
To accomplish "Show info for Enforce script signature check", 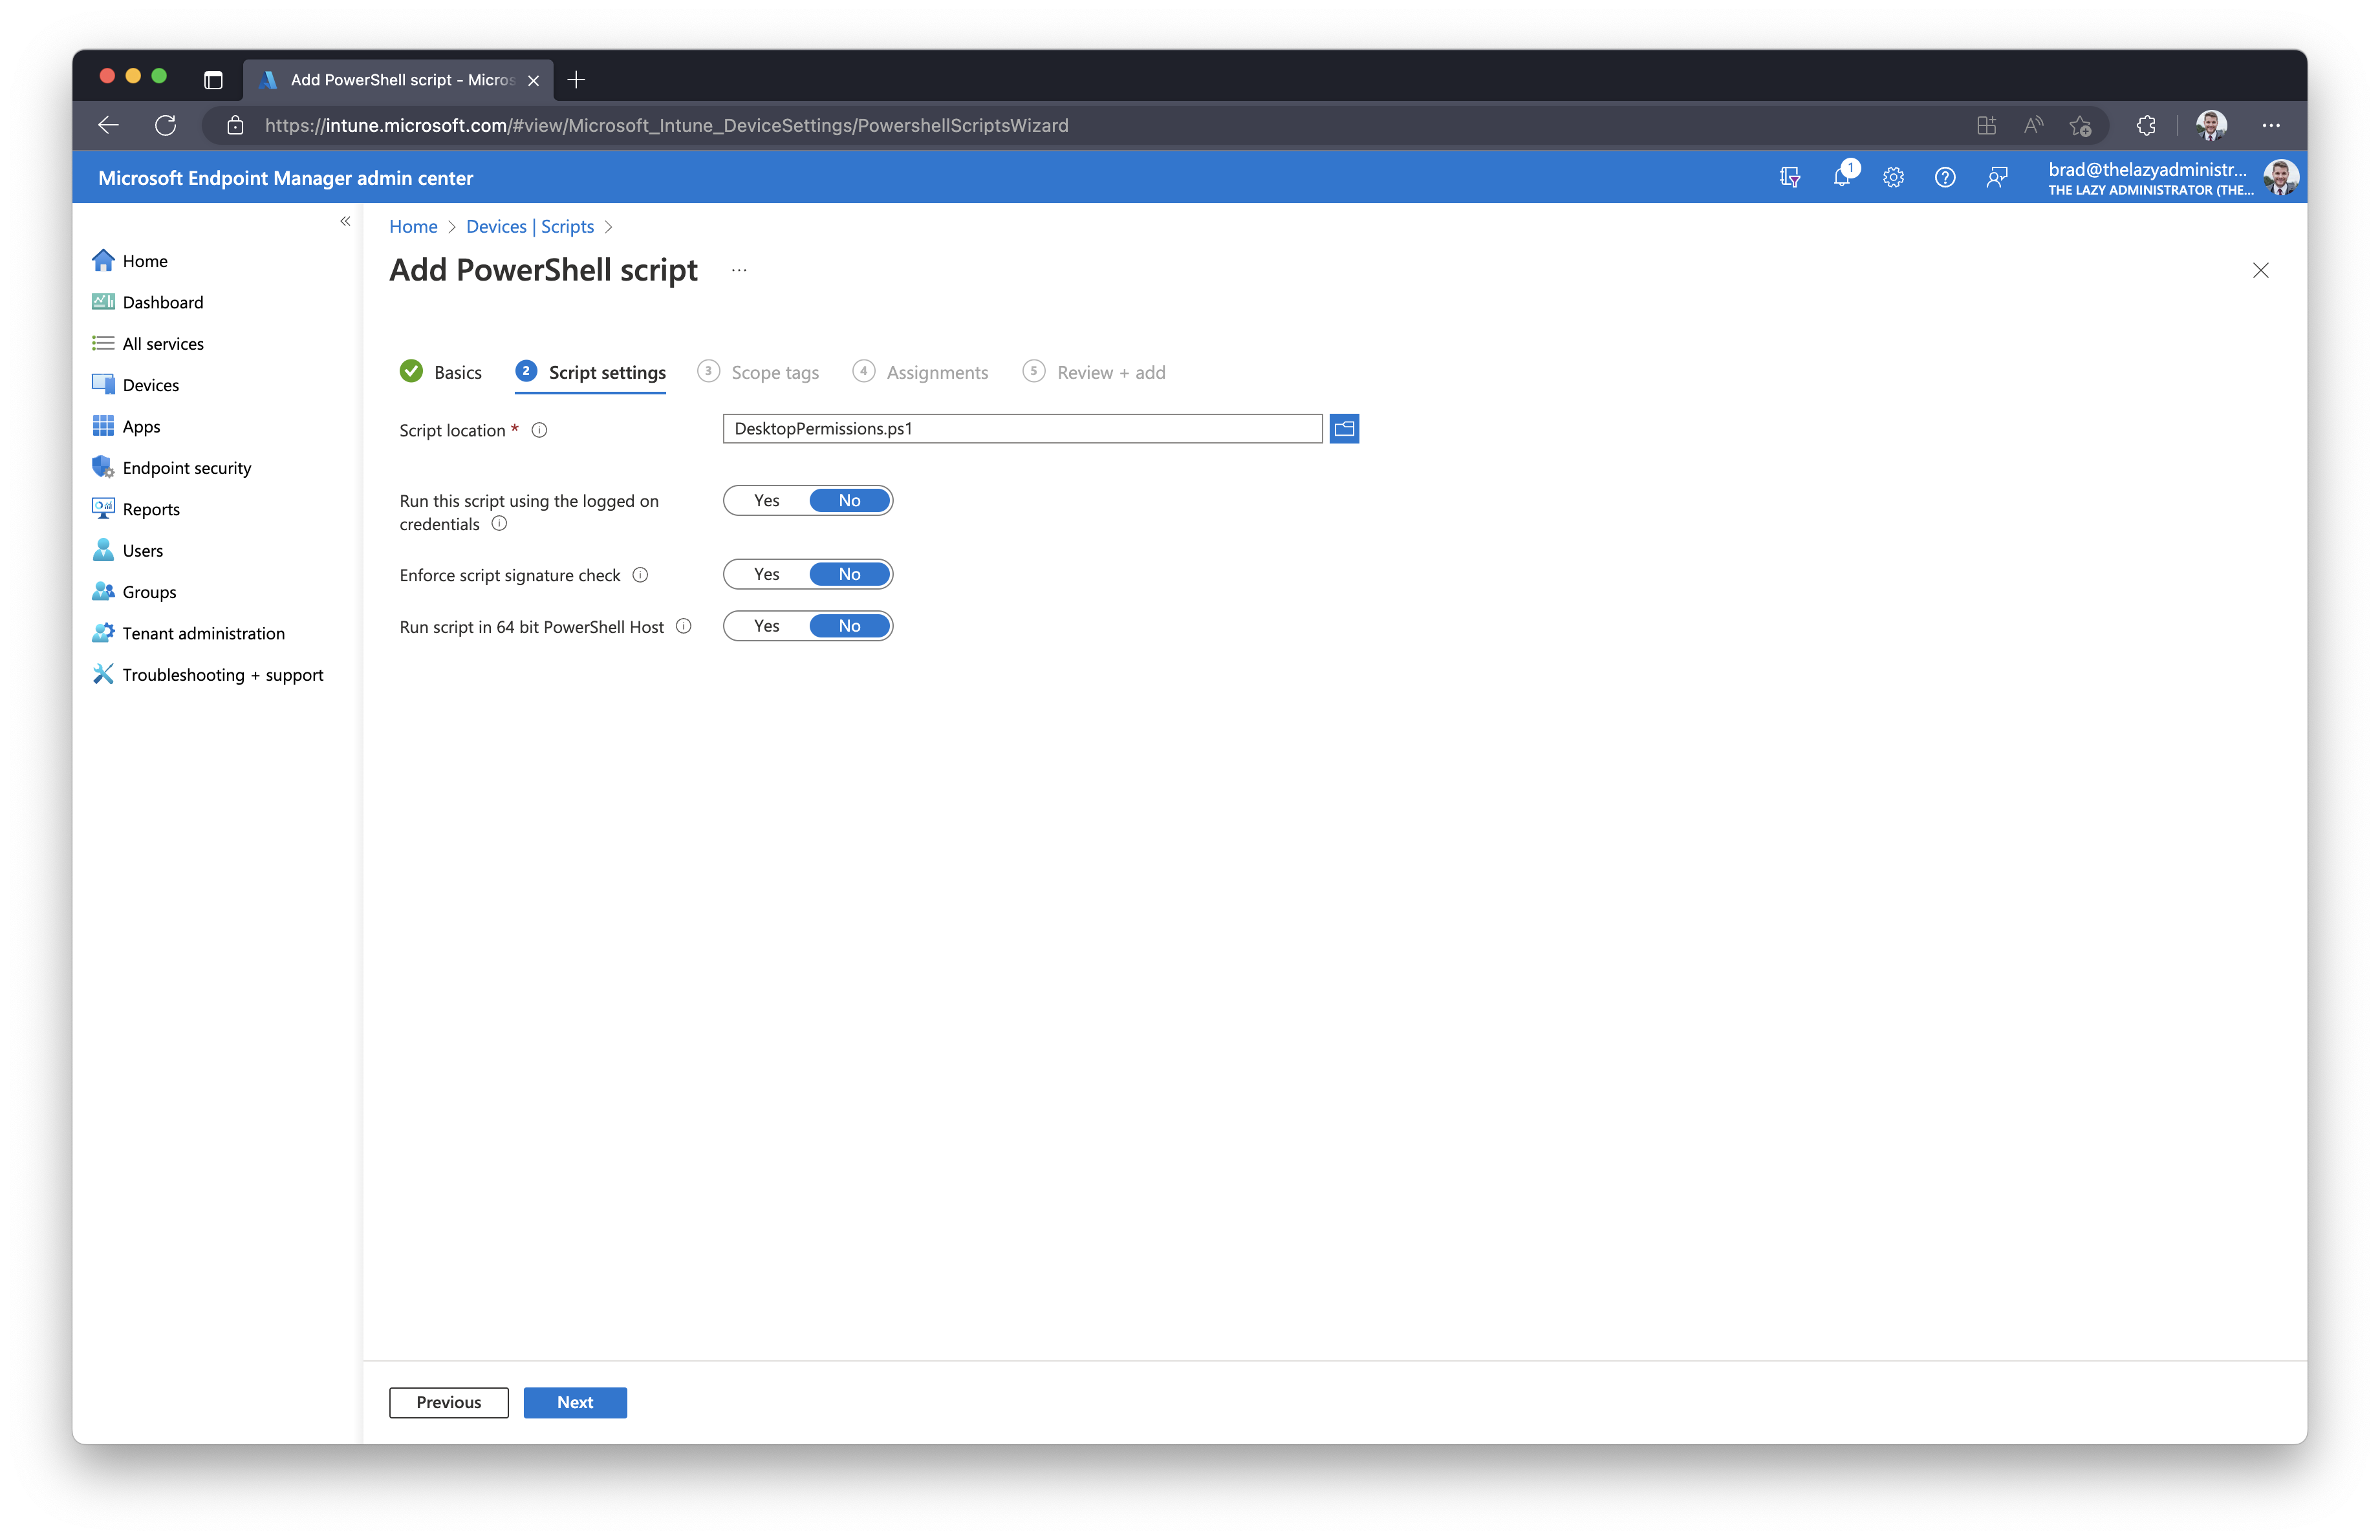I will point(640,575).
